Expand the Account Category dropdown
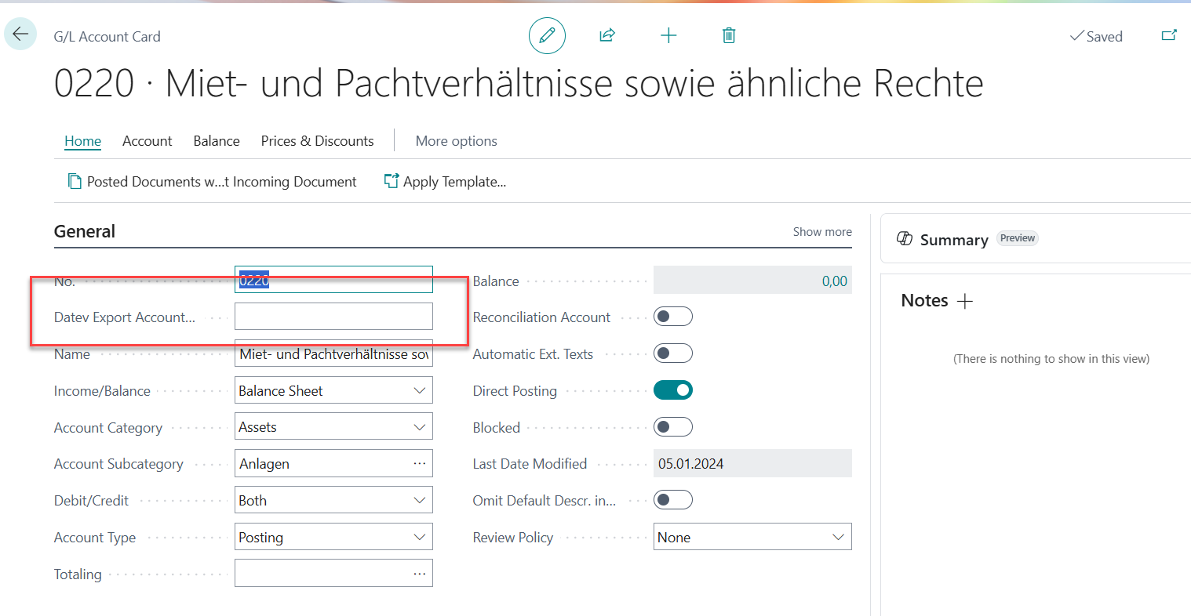The height and width of the screenshot is (616, 1191). click(x=333, y=427)
